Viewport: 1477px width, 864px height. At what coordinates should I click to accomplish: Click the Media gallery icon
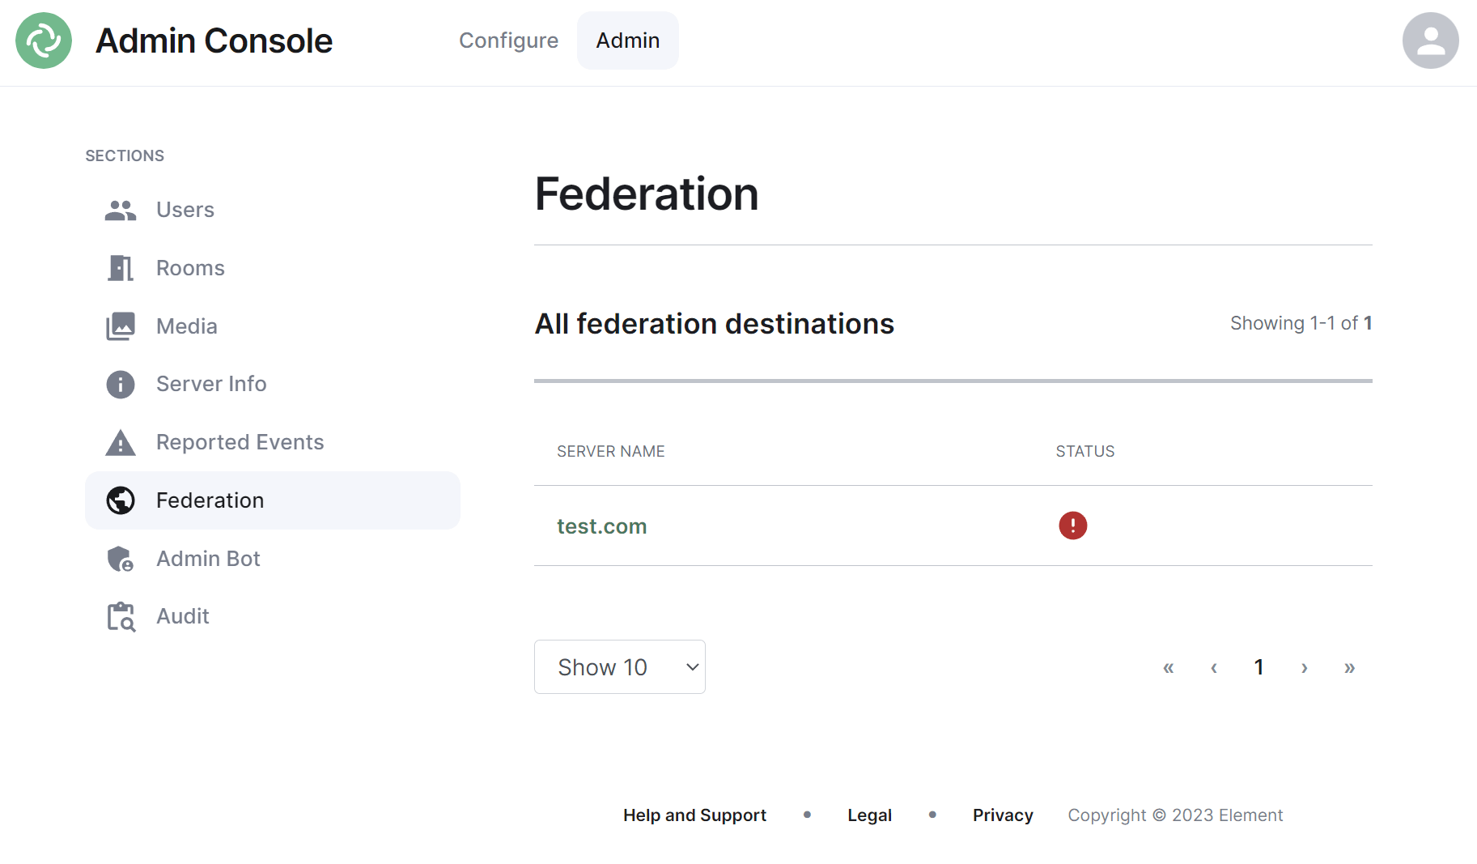click(x=121, y=326)
